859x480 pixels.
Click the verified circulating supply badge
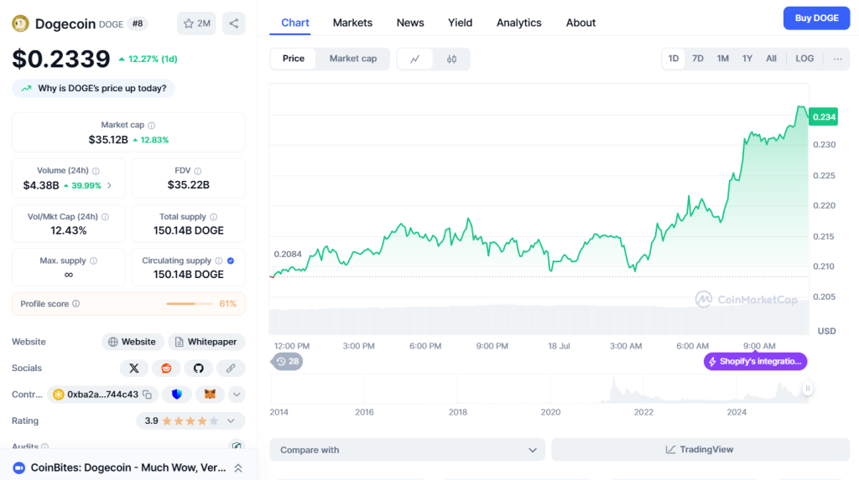tap(231, 261)
